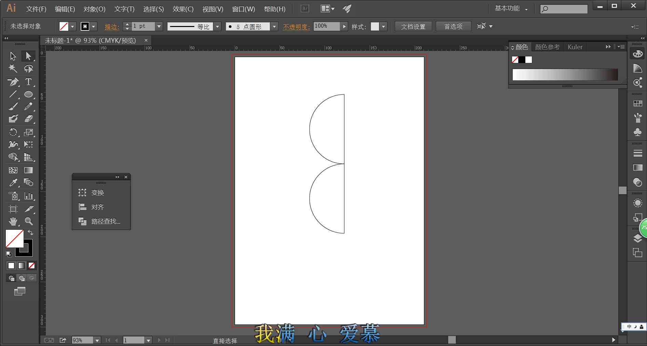Select the Scale tool
Image resolution: width=647 pixels, height=346 pixels.
[28, 132]
